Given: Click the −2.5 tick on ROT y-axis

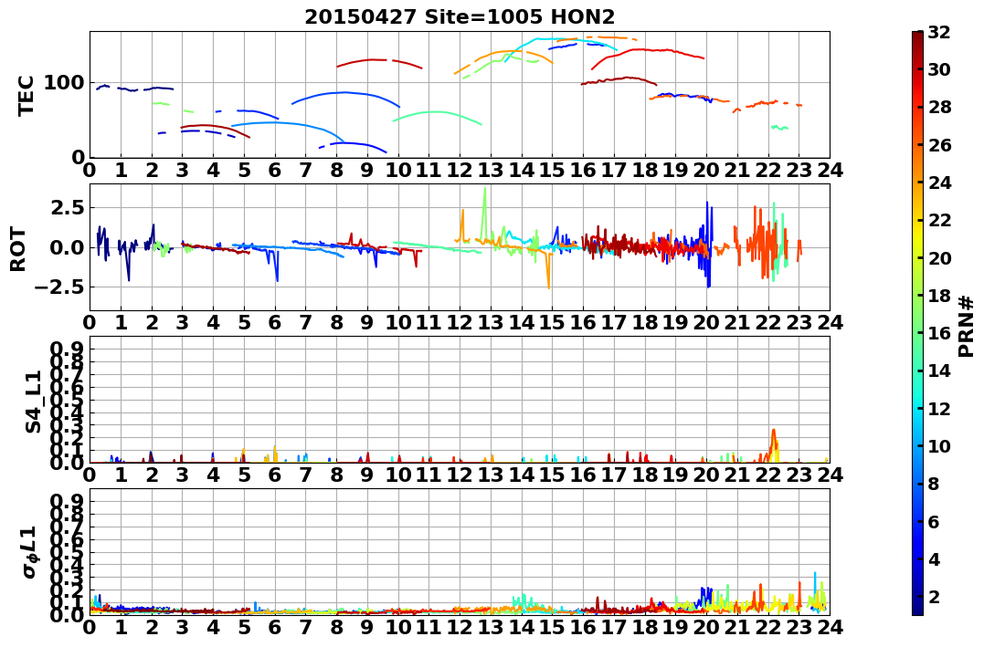Looking at the screenshot, I should [x=59, y=287].
